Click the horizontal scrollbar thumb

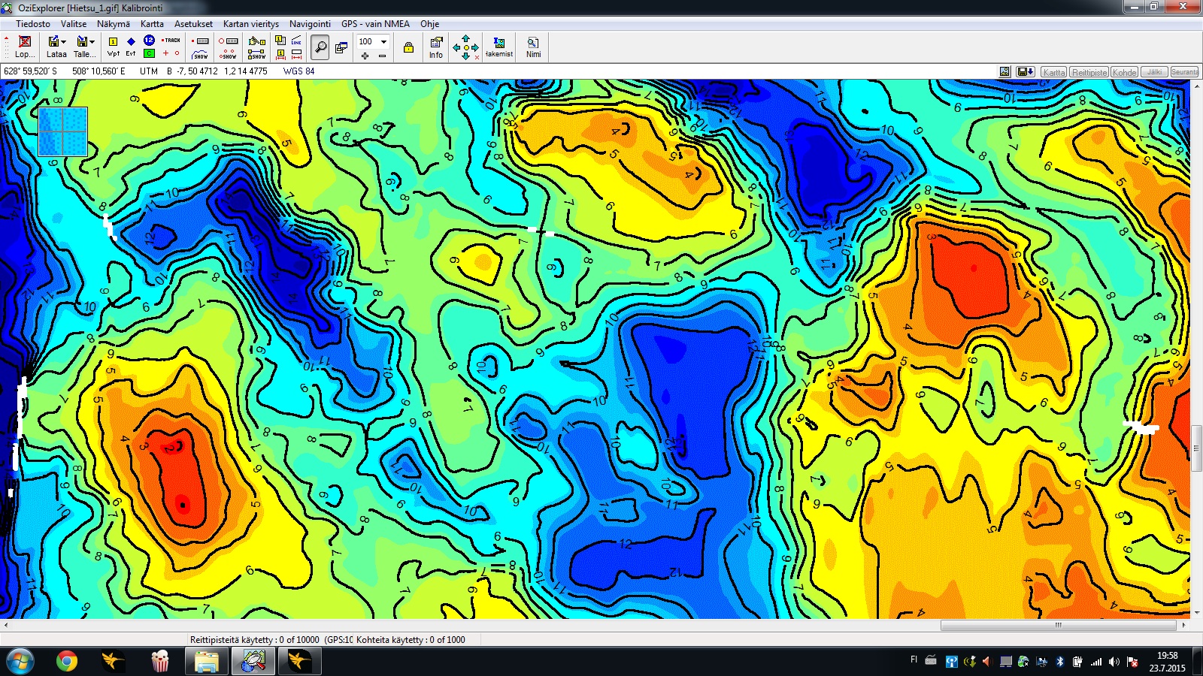tap(1058, 625)
